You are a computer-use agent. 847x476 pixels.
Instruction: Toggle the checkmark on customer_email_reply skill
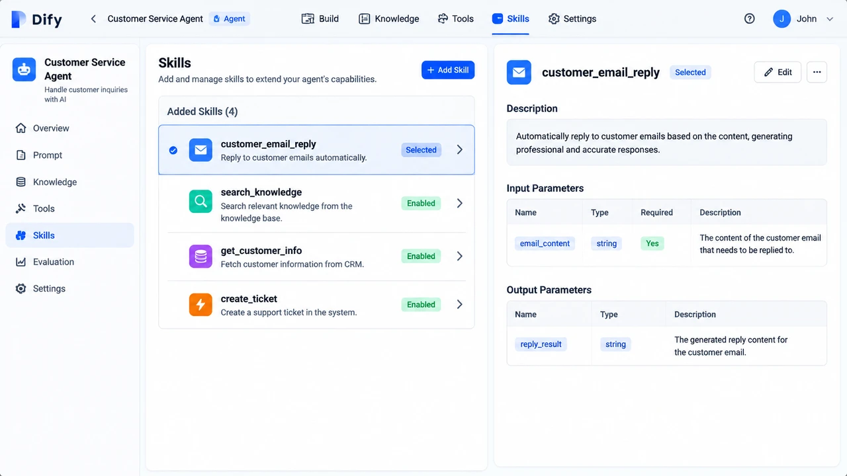tap(173, 150)
